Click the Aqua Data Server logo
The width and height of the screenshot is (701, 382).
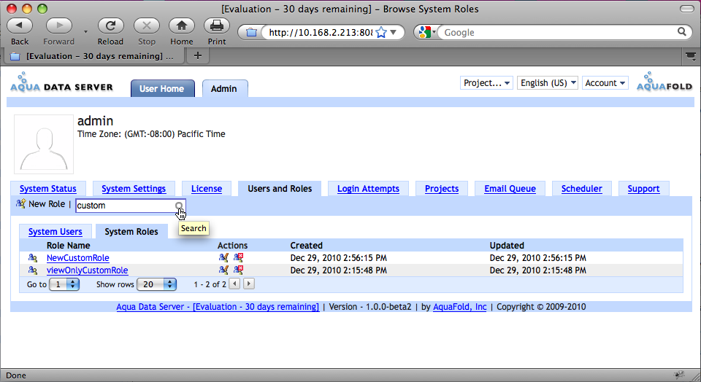point(61,82)
